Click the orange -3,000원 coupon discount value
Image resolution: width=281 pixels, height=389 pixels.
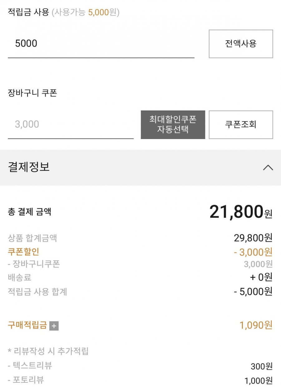coord(253,252)
